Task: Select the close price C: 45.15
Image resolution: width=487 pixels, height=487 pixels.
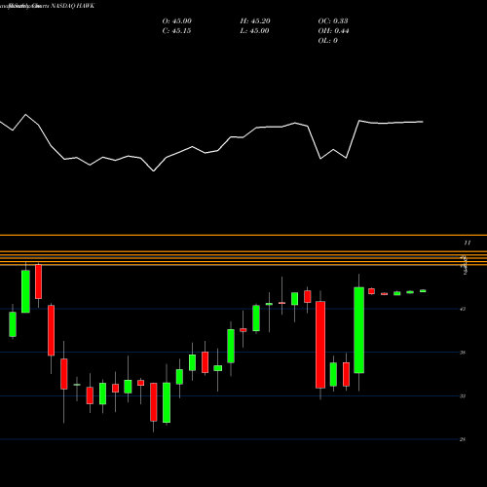Action: pos(176,31)
